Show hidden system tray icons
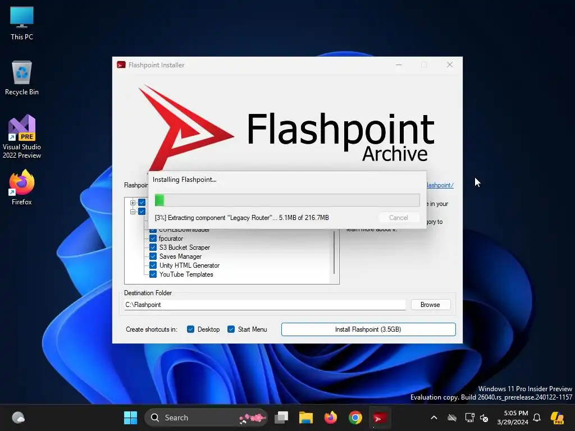575x431 pixels. 434,418
